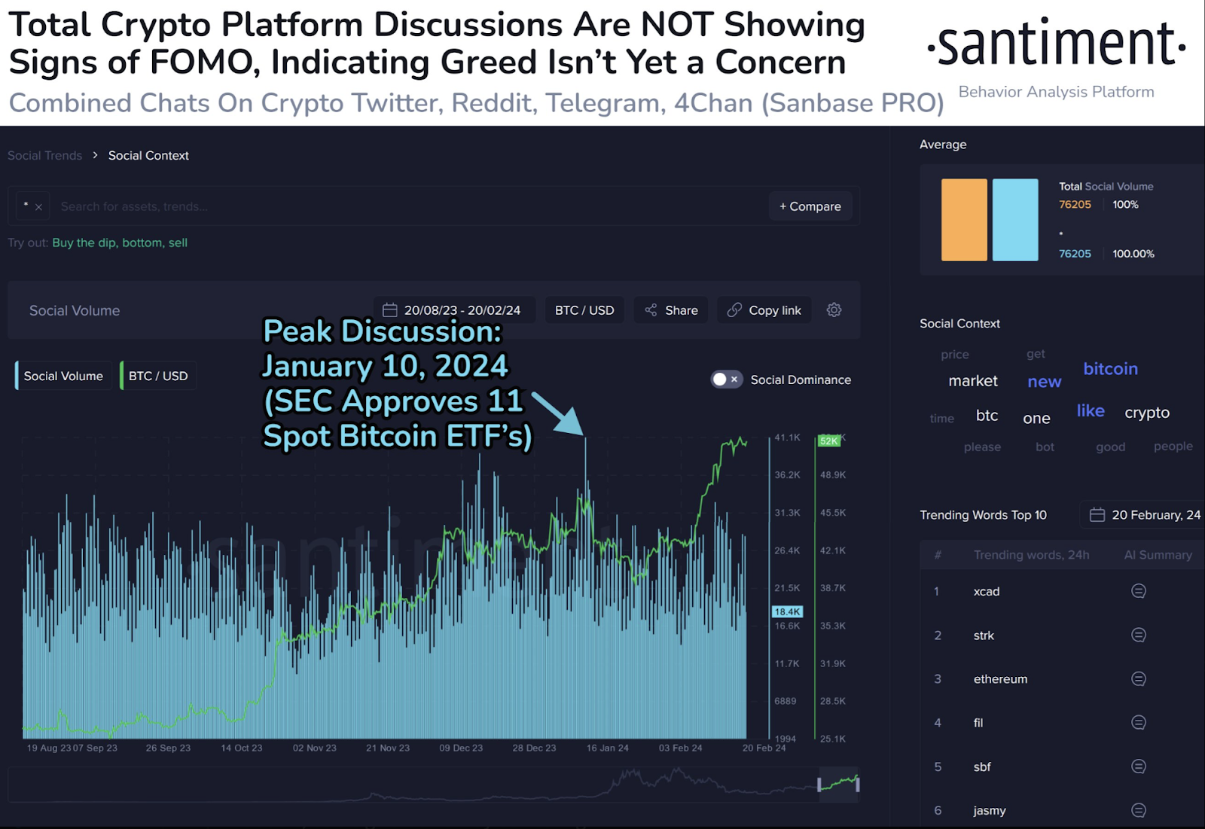Open AI summary icon for ethereum
This screenshot has width=1205, height=829.
coord(1139,679)
